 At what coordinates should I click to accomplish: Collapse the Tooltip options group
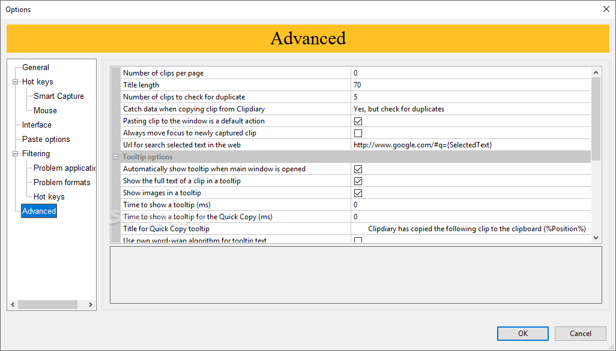pos(115,157)
